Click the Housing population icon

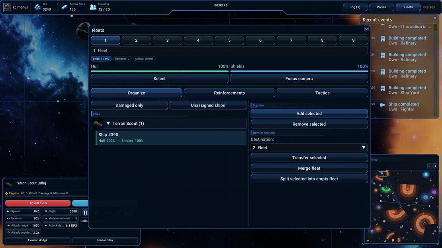coord(93,7)
